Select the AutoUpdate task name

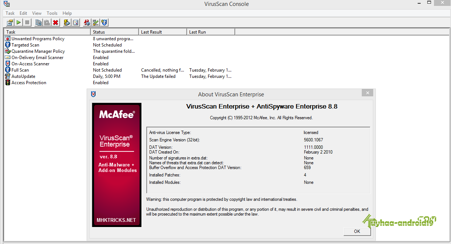click(x=23, y=76)
